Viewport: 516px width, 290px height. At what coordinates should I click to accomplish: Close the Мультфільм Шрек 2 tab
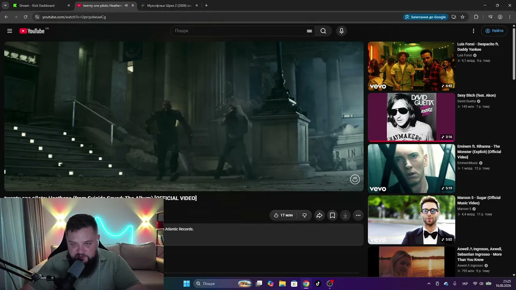[x=197, y=6]
